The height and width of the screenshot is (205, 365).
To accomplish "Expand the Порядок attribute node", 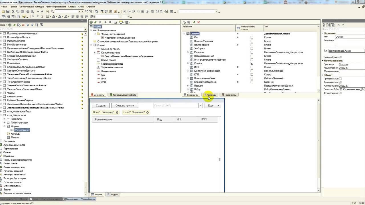I will pos(188,85).
